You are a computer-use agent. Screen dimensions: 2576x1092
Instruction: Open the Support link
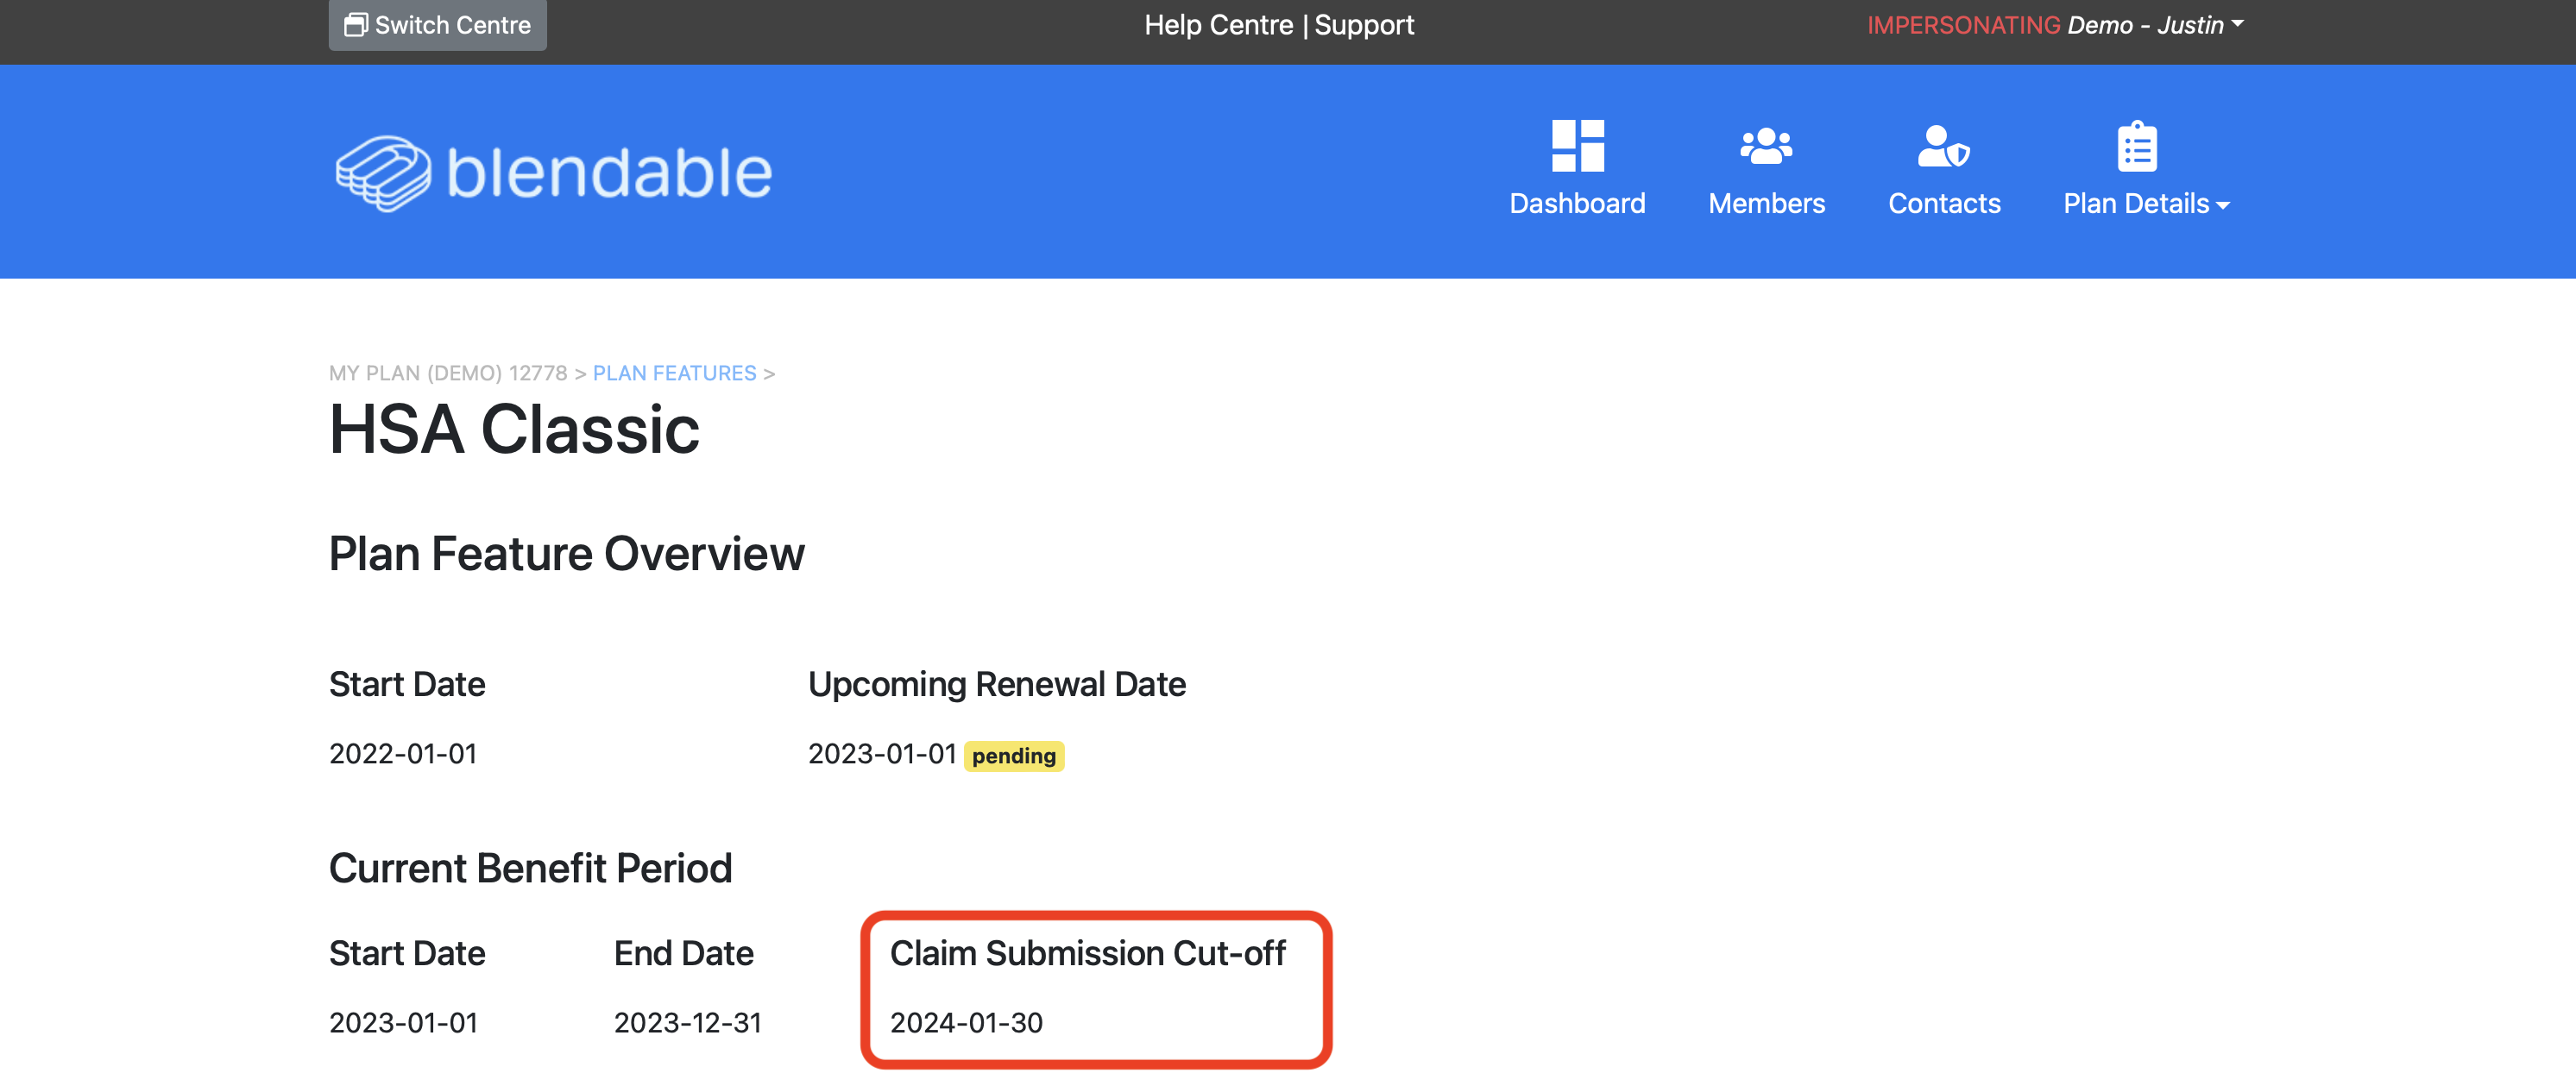(x=1364, y=25)
